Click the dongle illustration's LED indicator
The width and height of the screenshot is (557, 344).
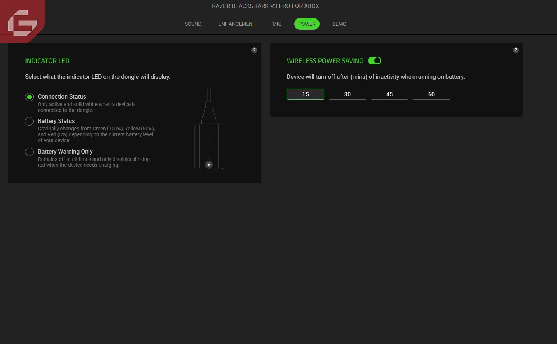pyautogui.click(x=209, y=165)
